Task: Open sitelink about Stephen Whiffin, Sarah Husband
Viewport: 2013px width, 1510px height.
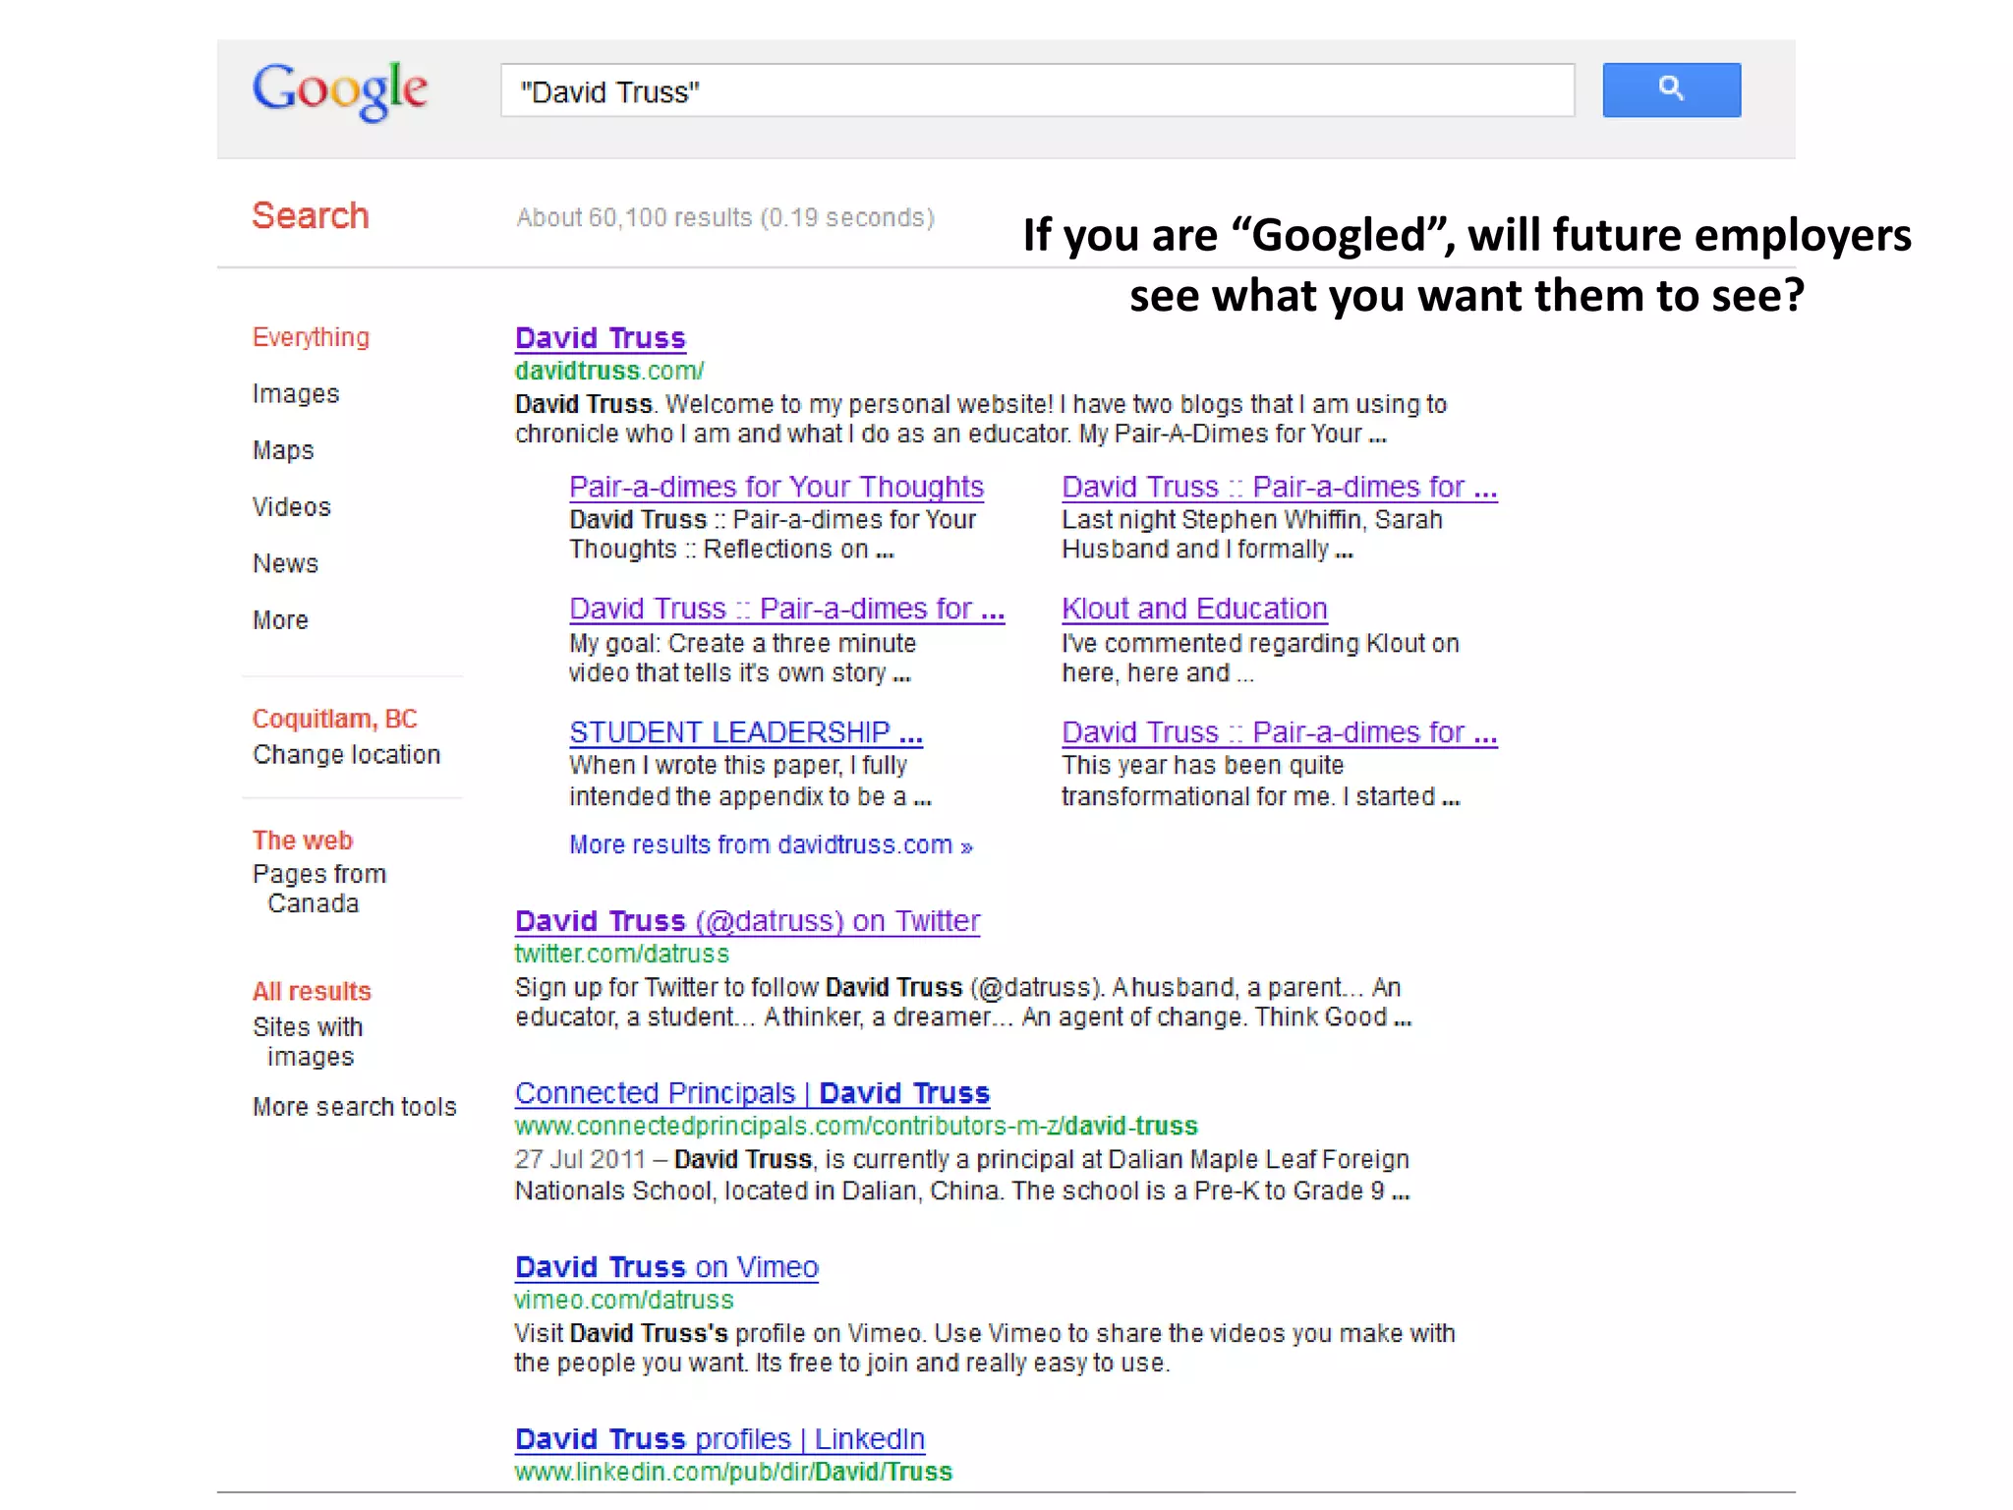Action: (x=1279, y=487)
